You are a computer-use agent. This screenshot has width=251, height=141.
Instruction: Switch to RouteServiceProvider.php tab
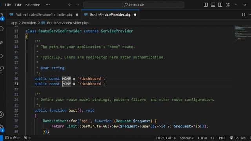pos(111,15)
